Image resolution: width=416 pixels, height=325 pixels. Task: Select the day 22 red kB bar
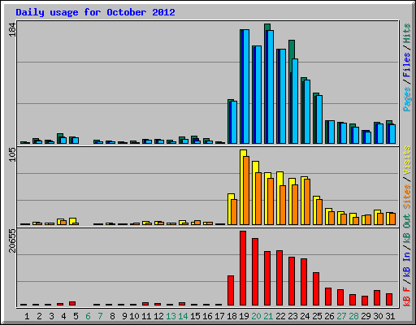tap(279, 278)
